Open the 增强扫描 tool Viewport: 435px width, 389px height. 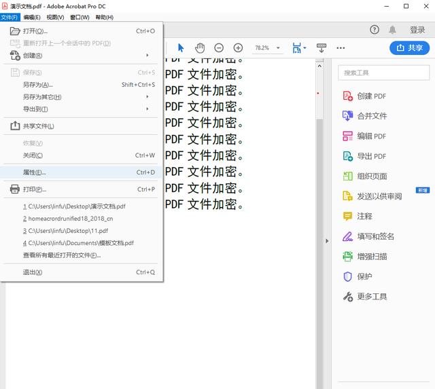pos(365,257)
